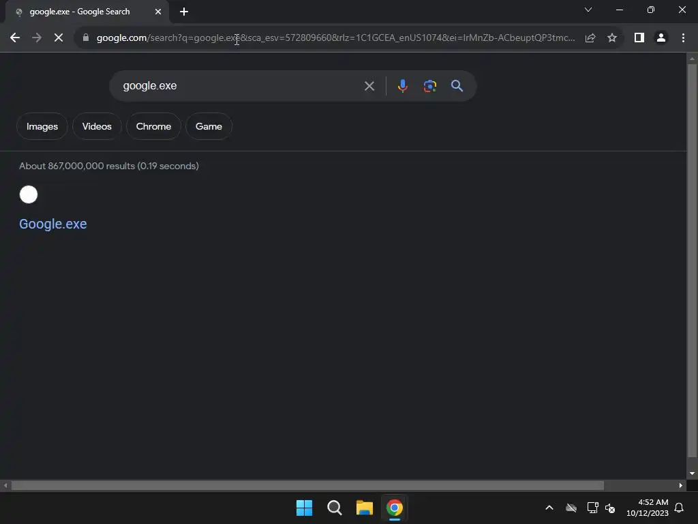Click the horizontal scrollbar right arrow
The image size is (698, 524).
[681, 486]
